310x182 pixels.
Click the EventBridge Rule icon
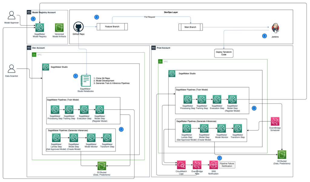(x=197, y=164)
